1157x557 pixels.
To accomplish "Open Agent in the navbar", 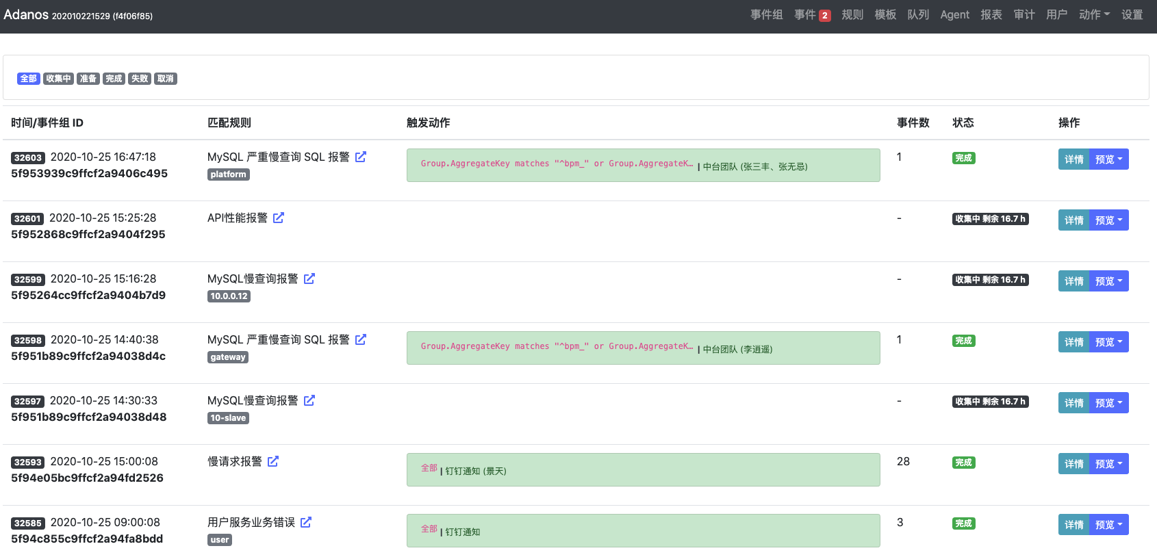I will (x=955, y=15).
